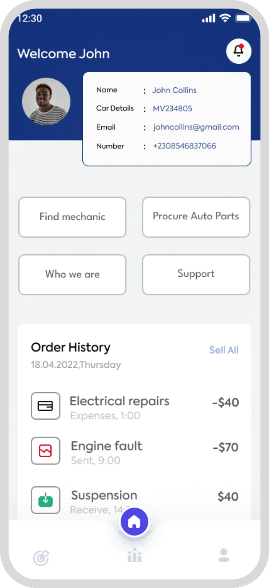
Task: Open the Engine fault order entry
Action: point(135,451)
